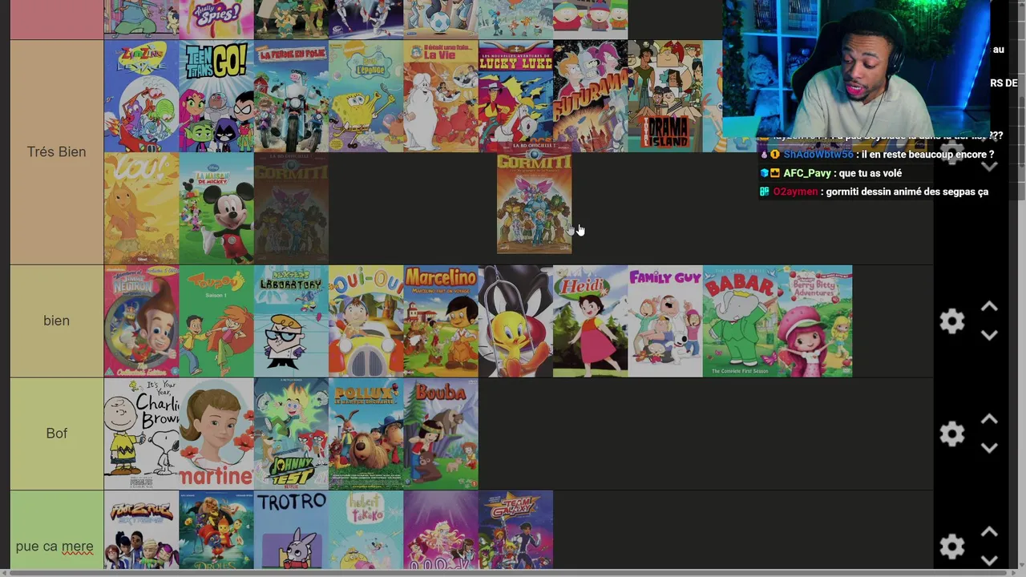This screenshot has height=577, width=1026.
Task: Select the Charlie Brown poster
Action: 141,434
